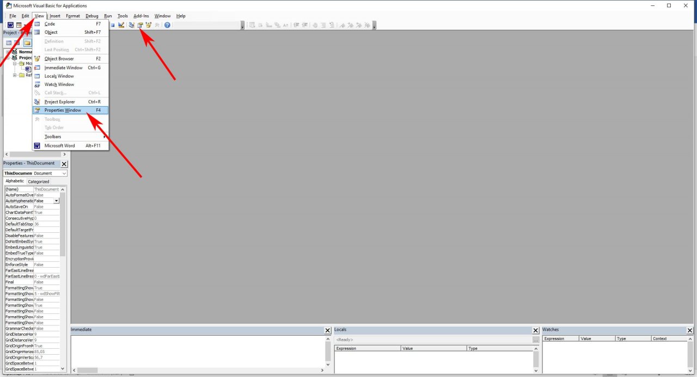Click the Design Mode toolbar icon
Viewport: 697px width, 377px height.
121,25
